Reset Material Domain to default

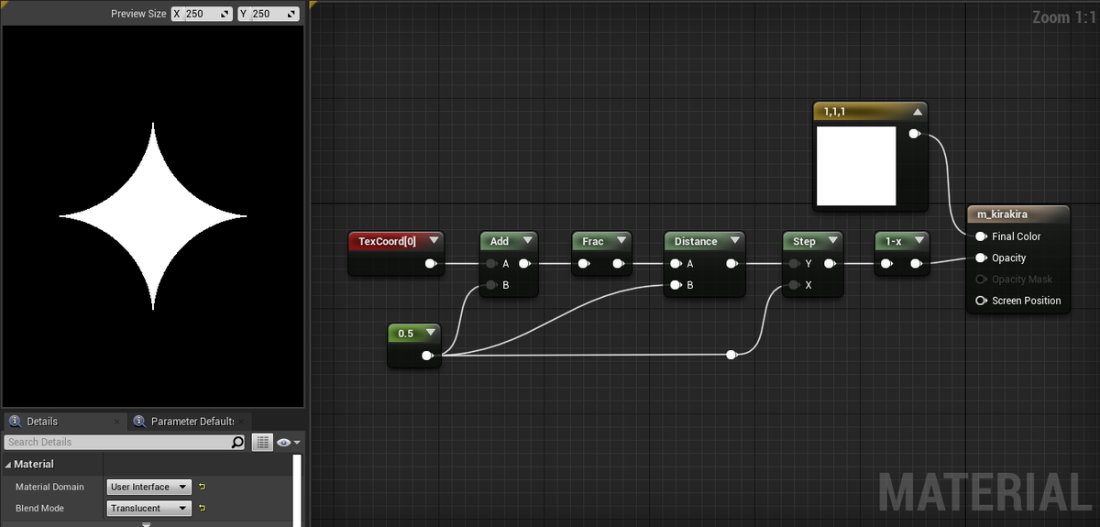tap(202, 487)
